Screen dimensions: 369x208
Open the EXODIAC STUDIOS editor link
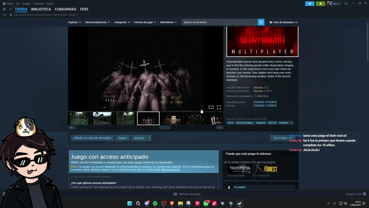[265, 106]
